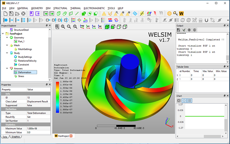Collapse the Answers tree node

pyautogui.click(x=7, y=68)
